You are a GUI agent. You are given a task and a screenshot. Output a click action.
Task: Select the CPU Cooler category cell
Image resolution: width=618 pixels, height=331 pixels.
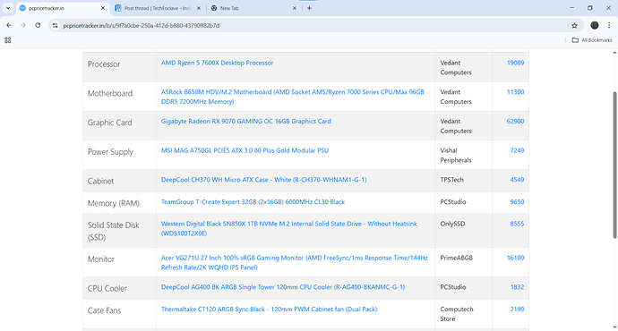[x=119, y=288]
